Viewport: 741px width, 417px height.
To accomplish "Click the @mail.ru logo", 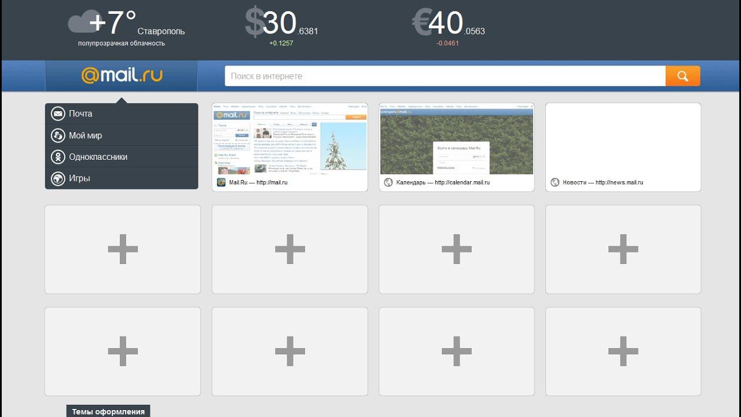I will click(x=122, y=75).
